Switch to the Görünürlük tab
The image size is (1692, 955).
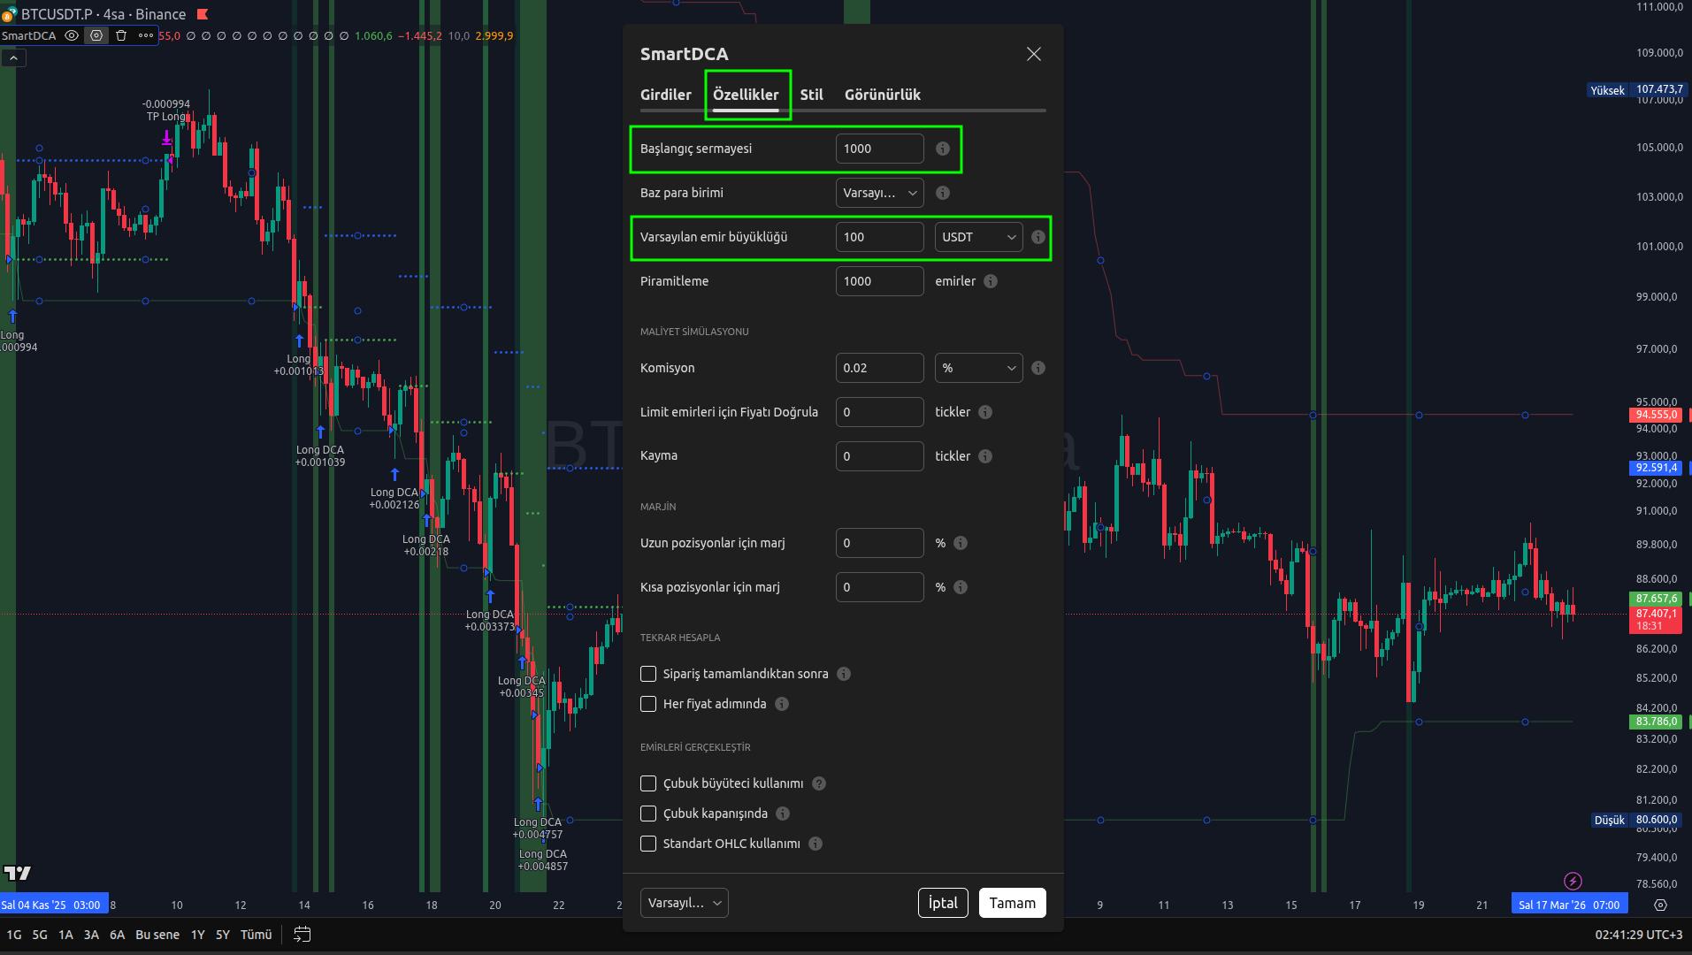[882, 95]
